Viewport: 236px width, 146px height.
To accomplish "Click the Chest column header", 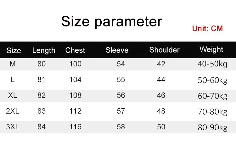I will coord(75,50).
